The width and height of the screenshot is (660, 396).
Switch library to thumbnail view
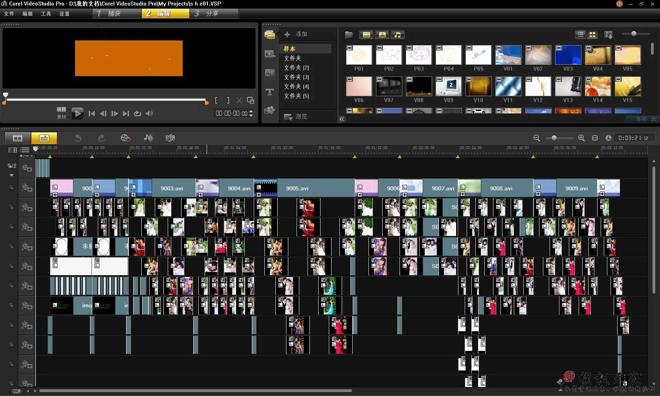pyautogui.click(x=592, y=35)
